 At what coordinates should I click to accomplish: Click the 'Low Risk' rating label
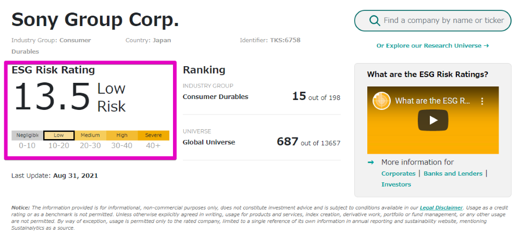pyautogui.click(x=111, y=97)
